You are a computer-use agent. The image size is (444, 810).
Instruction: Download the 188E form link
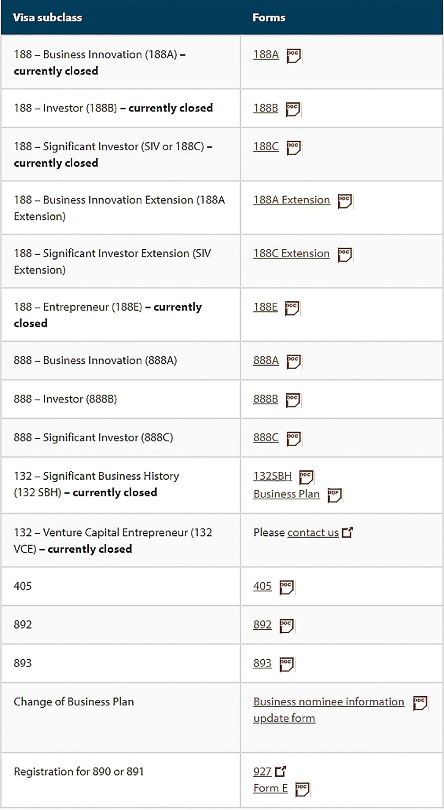[265, 307]
